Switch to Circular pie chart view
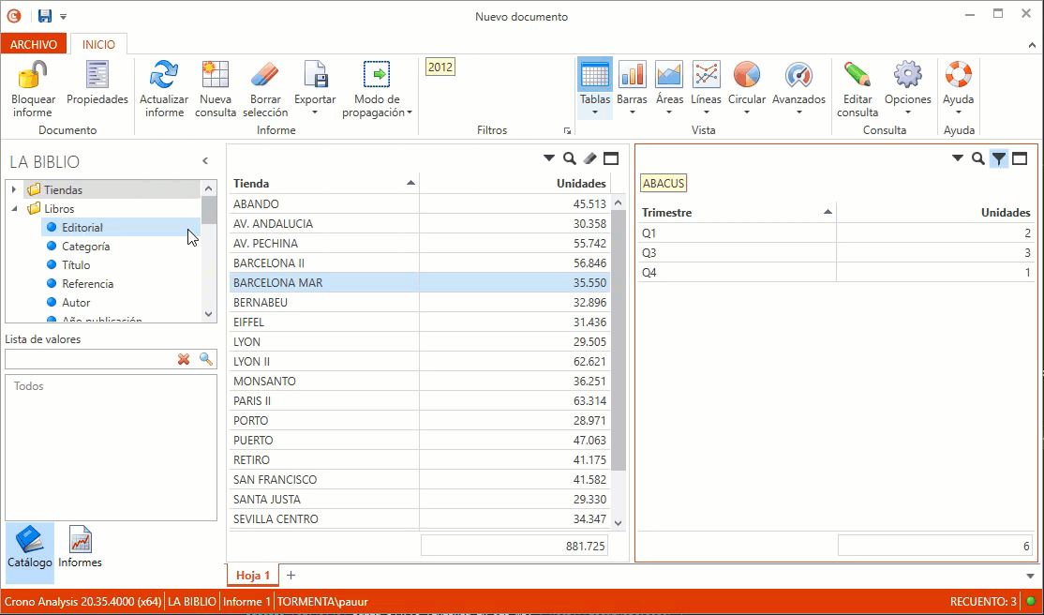 click(746, 75)
